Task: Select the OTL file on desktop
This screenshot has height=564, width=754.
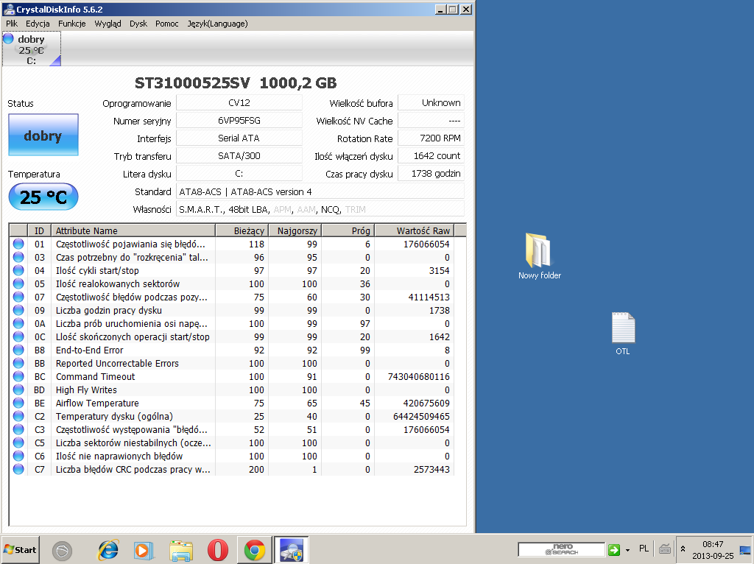Action: pos(623,334)
